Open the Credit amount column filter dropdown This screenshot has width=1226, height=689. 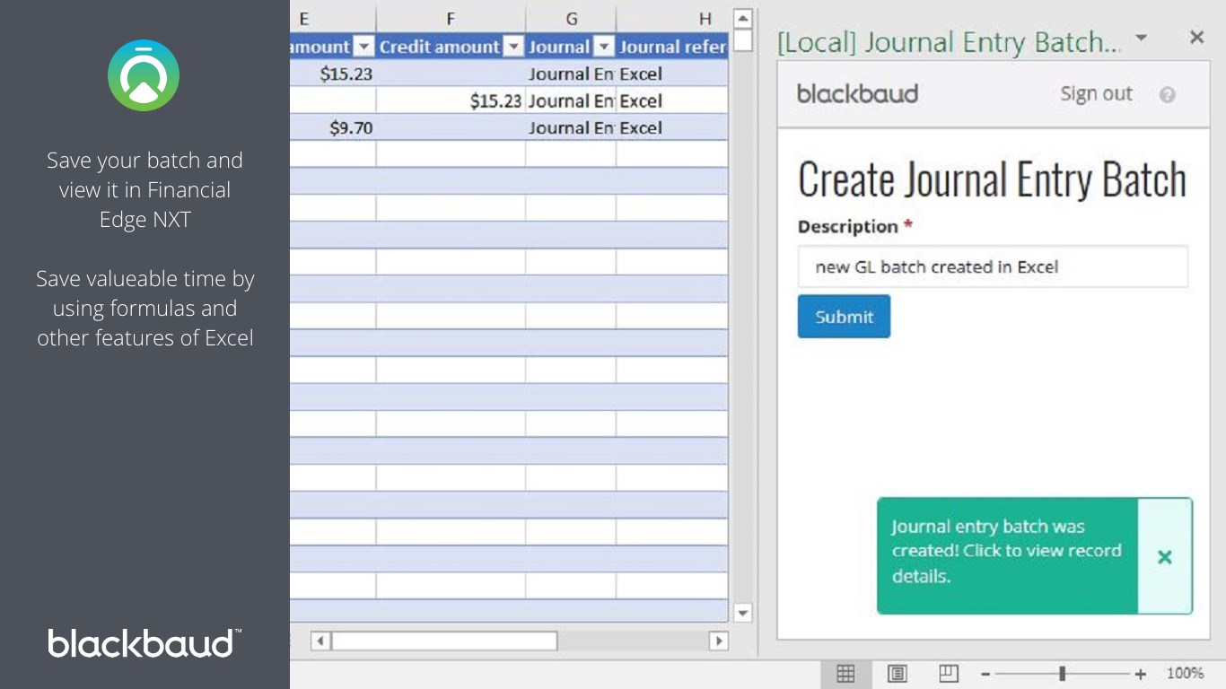tap(513, 47)
